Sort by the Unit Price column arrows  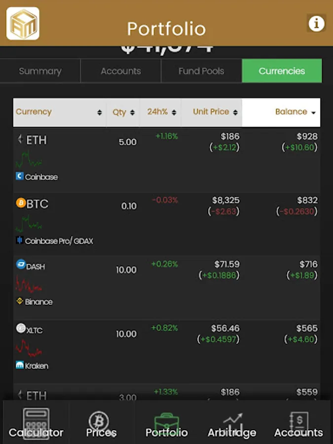(235, 112)
